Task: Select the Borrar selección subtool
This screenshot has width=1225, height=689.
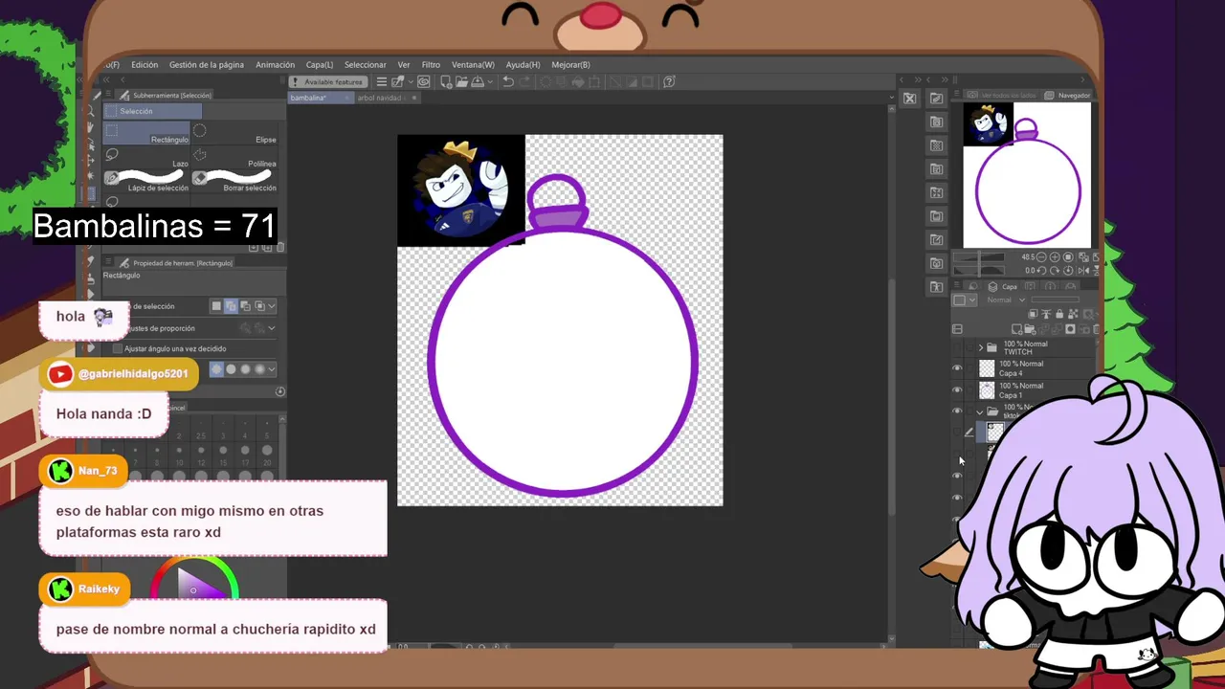Action: 235,182
